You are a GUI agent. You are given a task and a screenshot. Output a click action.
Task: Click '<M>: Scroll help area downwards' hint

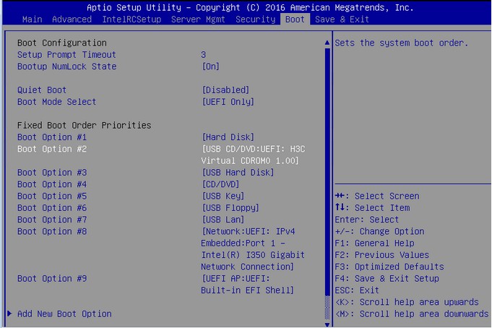point(412,314)
